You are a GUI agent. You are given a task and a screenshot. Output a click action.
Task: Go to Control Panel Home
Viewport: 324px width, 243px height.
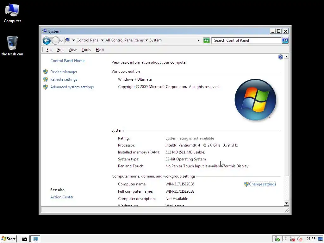67,61
